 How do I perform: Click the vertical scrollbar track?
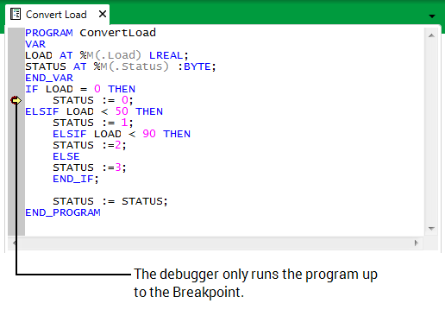431,132
